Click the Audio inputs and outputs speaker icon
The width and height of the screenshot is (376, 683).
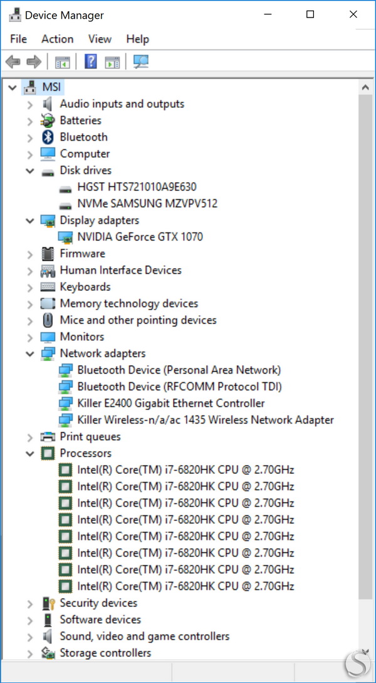tap(48, 104)
